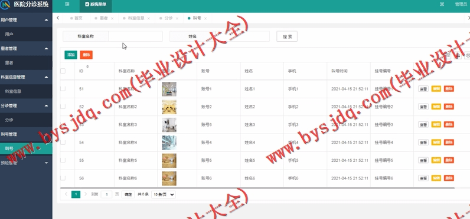This screenshot has width=470, height=219.
Task: Select 叫号 in the sidebar
Action: point(26,148)
